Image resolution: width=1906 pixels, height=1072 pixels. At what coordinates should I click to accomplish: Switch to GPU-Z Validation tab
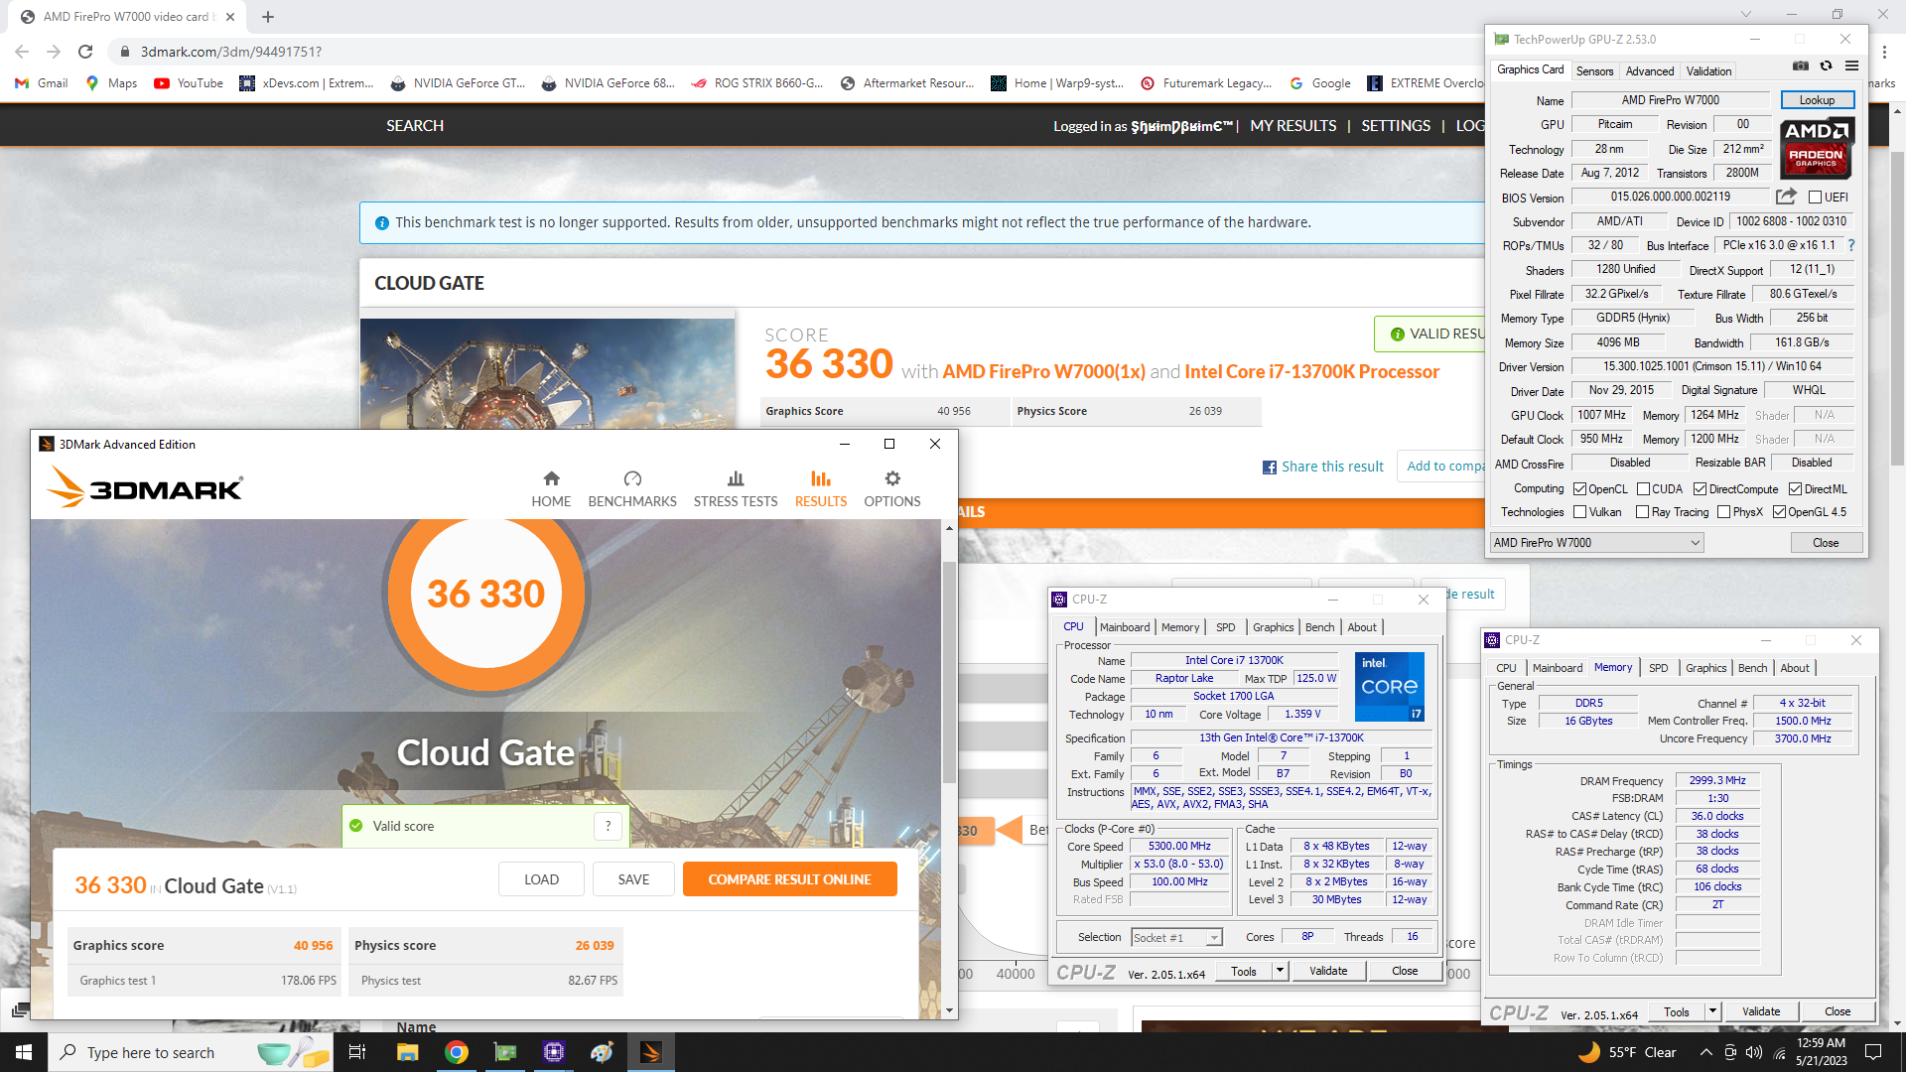coord(1708,70)
